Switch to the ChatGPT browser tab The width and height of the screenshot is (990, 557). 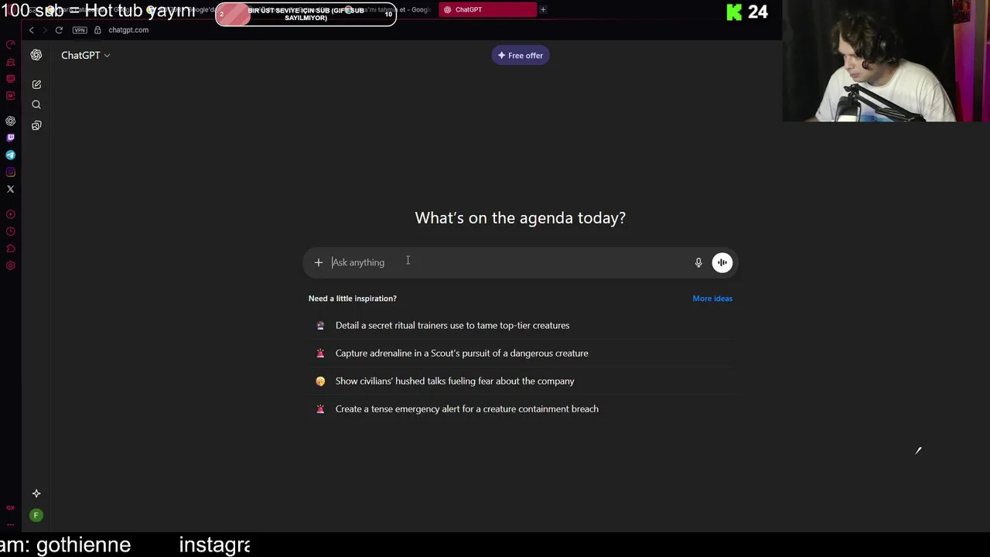487,9
